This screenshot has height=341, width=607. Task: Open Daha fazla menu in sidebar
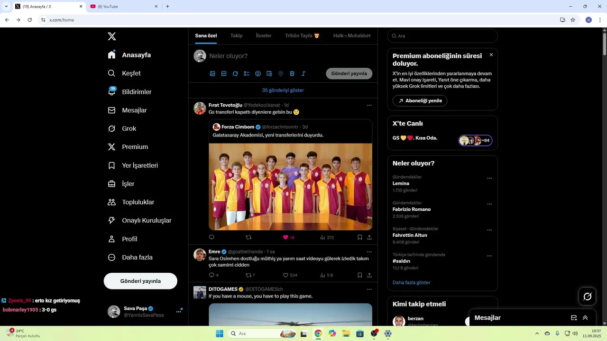click(130, 258)
